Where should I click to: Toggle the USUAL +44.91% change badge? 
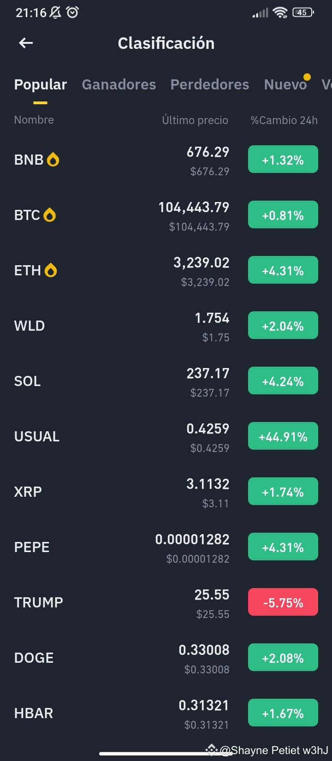click(x=283, y=436)
